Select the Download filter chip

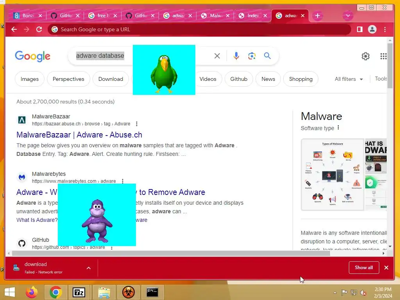pos(111,79)
